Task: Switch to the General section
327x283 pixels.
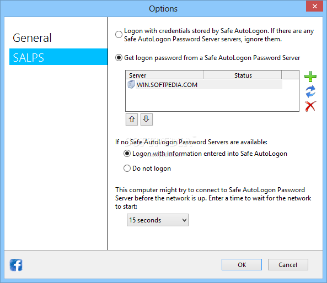Action: tap(32, 38)
